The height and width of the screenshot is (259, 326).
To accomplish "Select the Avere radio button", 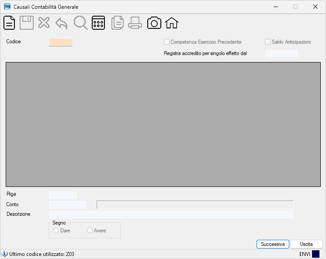I will 90,231.
